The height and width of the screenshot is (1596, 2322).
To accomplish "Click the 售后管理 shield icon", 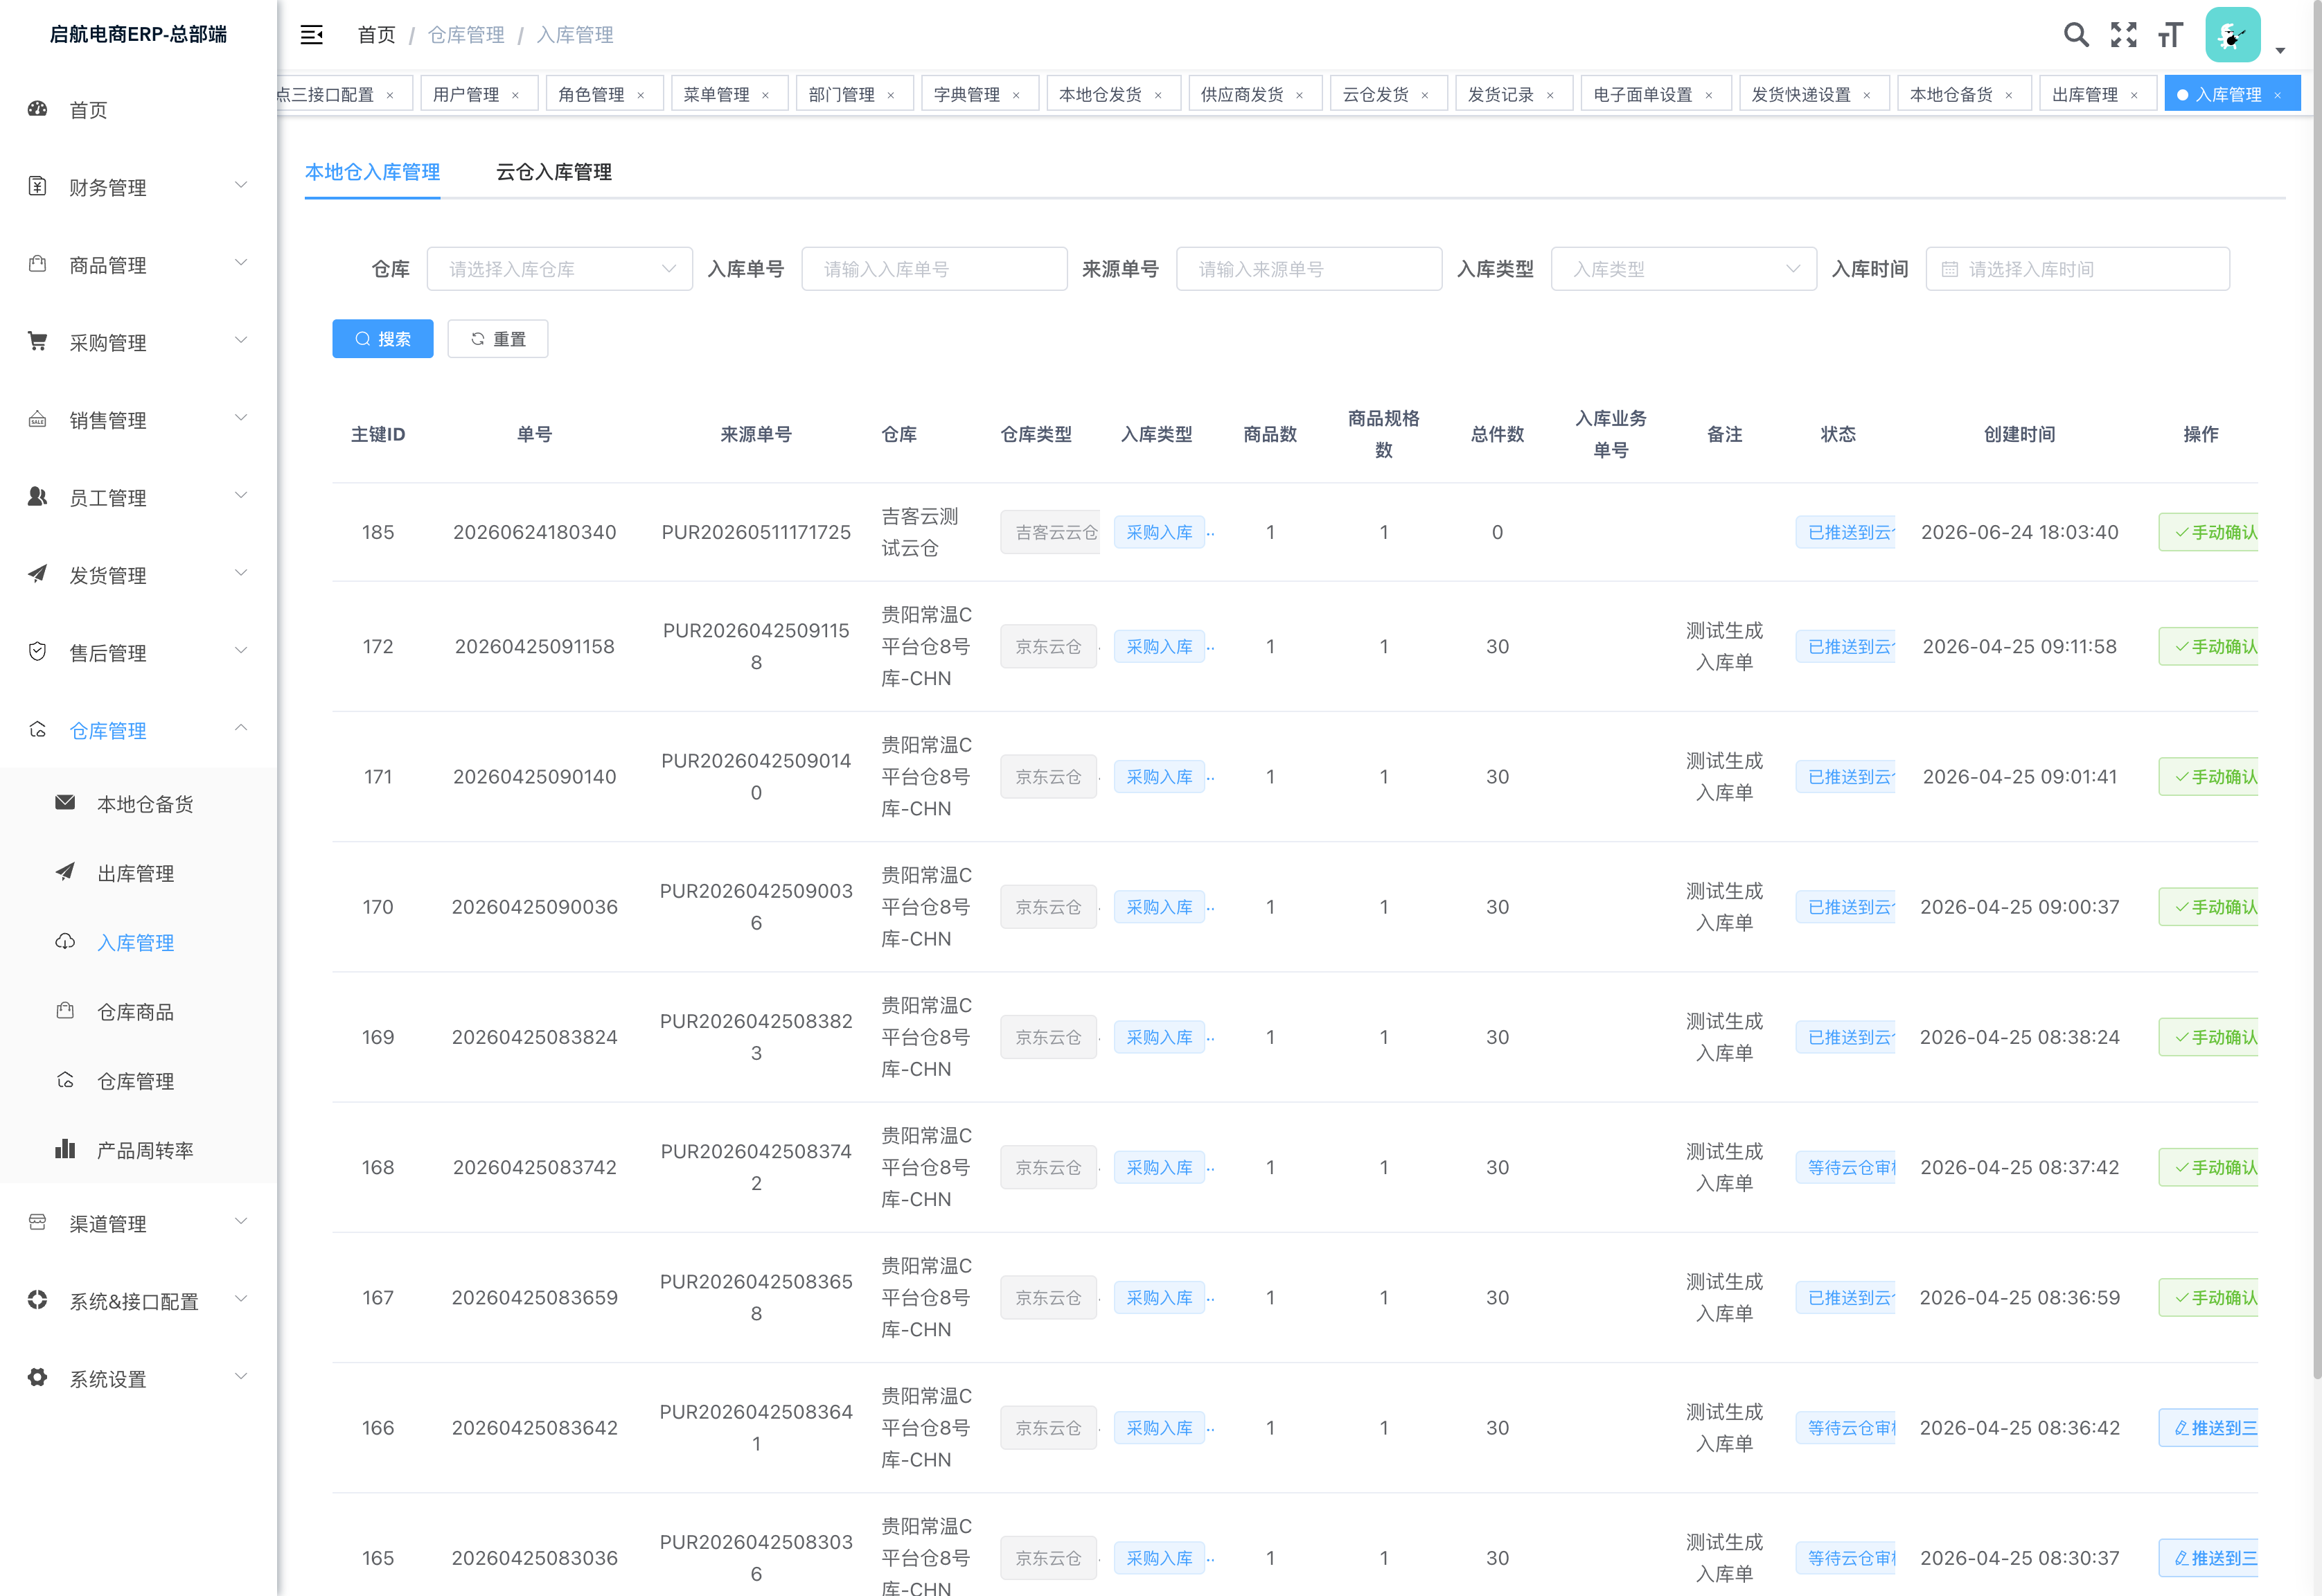I will 38,652.
